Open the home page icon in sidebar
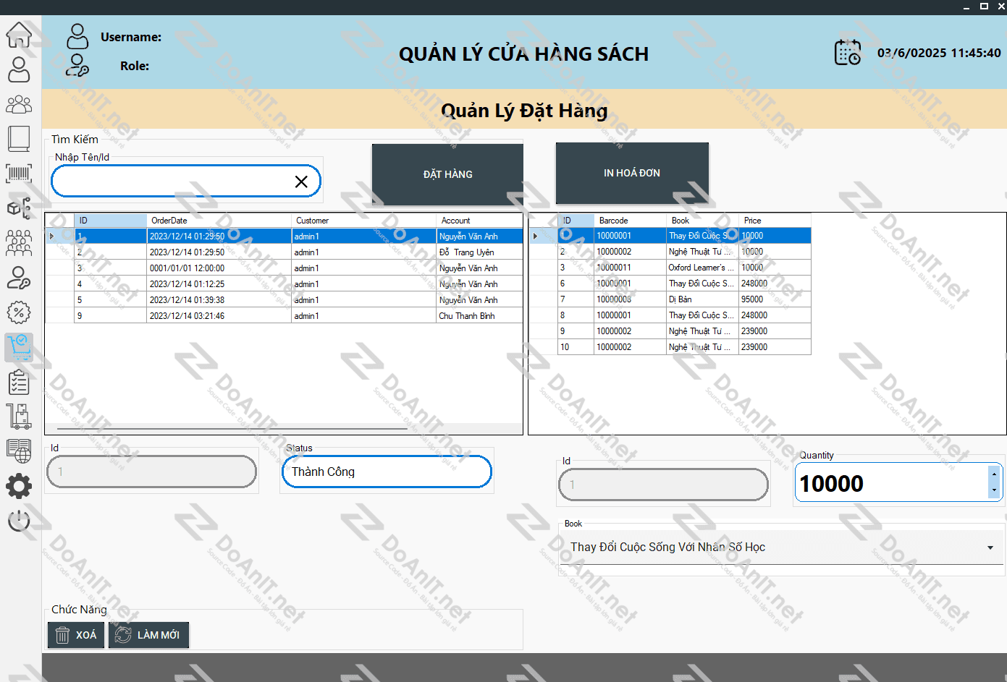Screen dimensions: 1007x682 [19, 34]
